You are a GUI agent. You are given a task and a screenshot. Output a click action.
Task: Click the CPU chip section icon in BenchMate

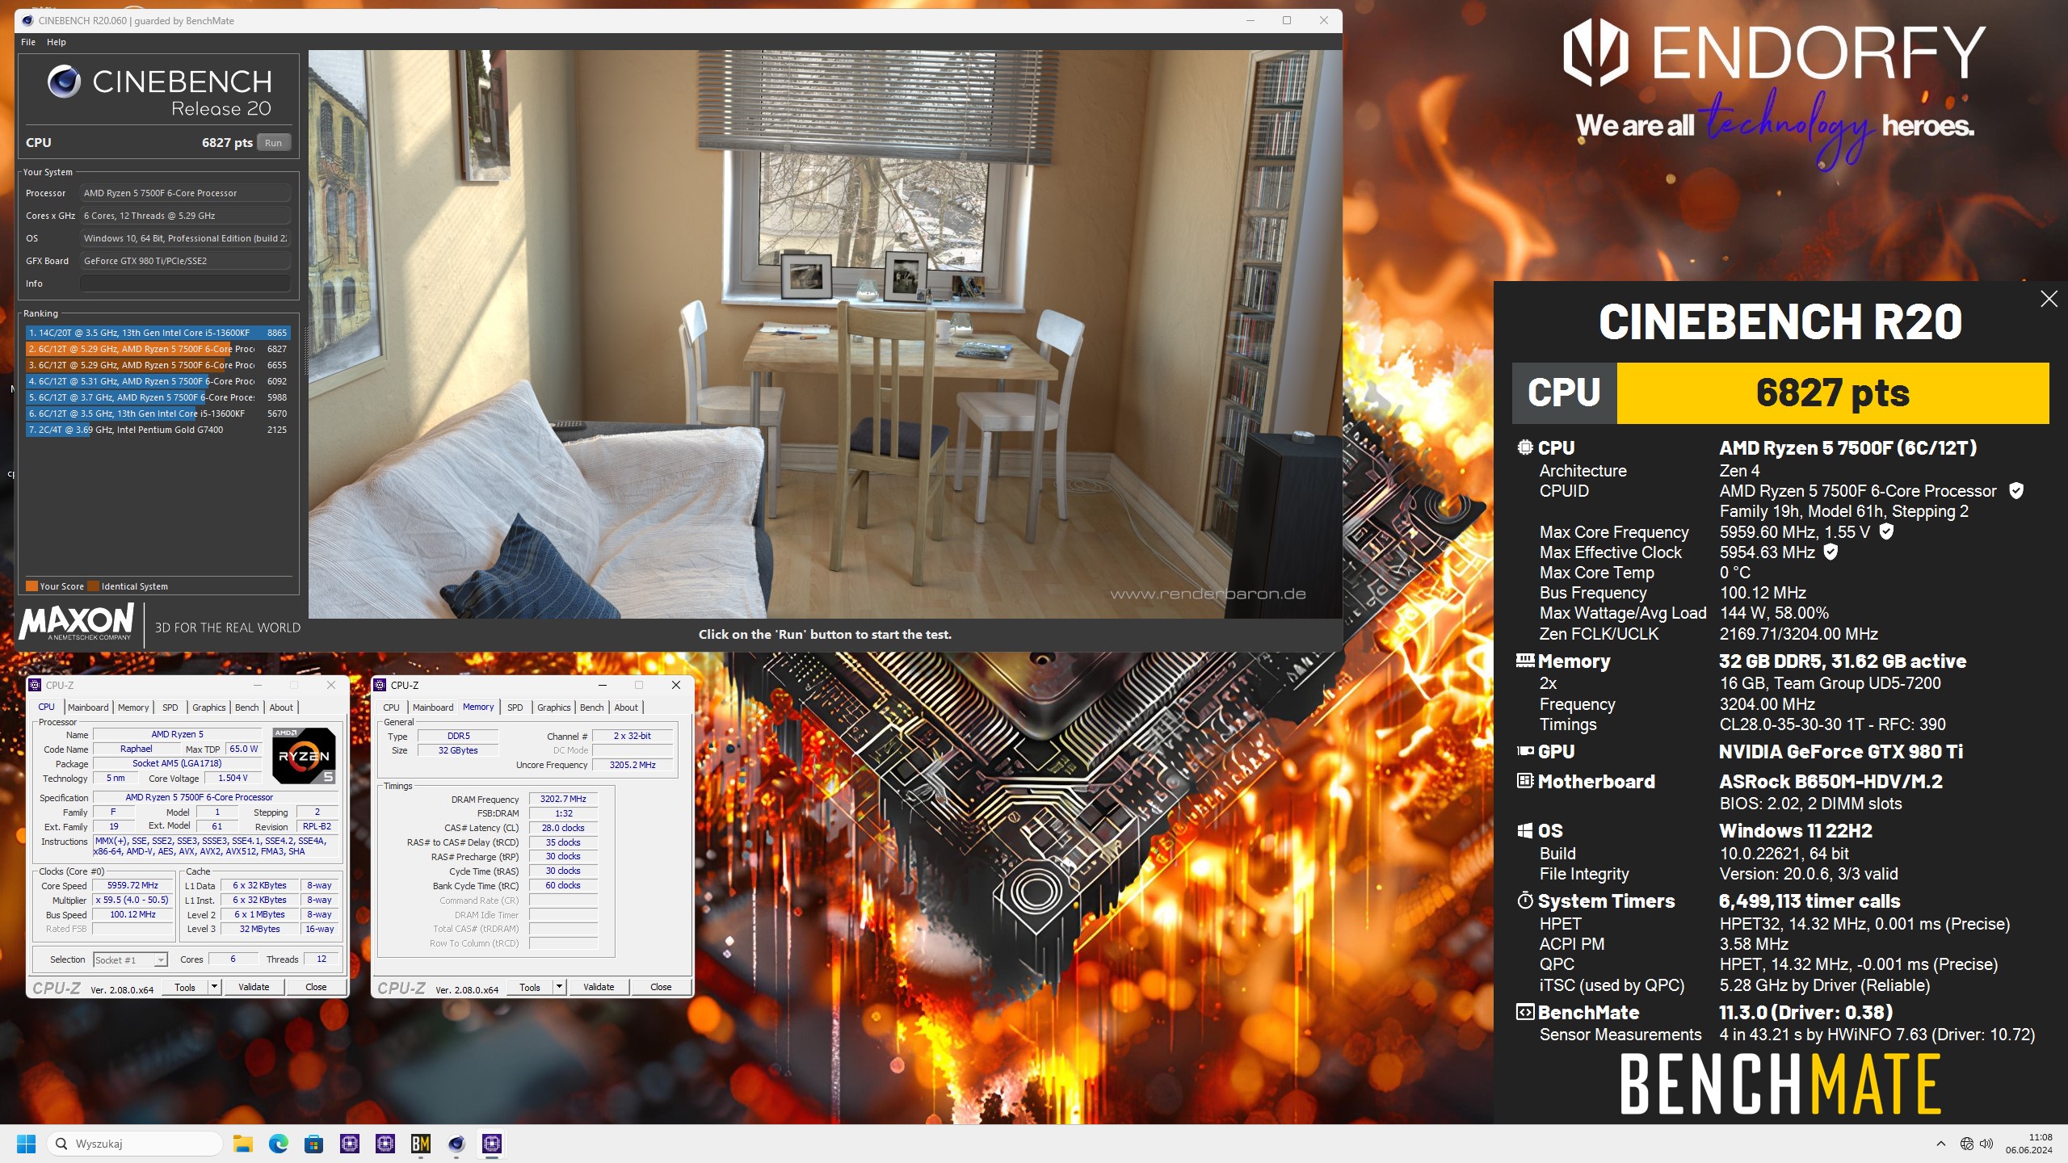coord(1524,447)
